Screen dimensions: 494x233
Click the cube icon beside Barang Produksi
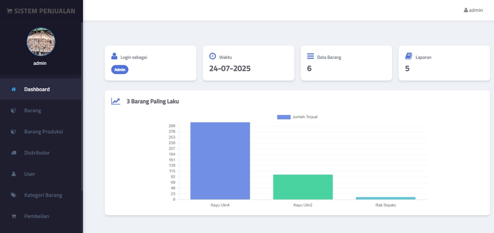pyautogui.click(x=13, y=132)
